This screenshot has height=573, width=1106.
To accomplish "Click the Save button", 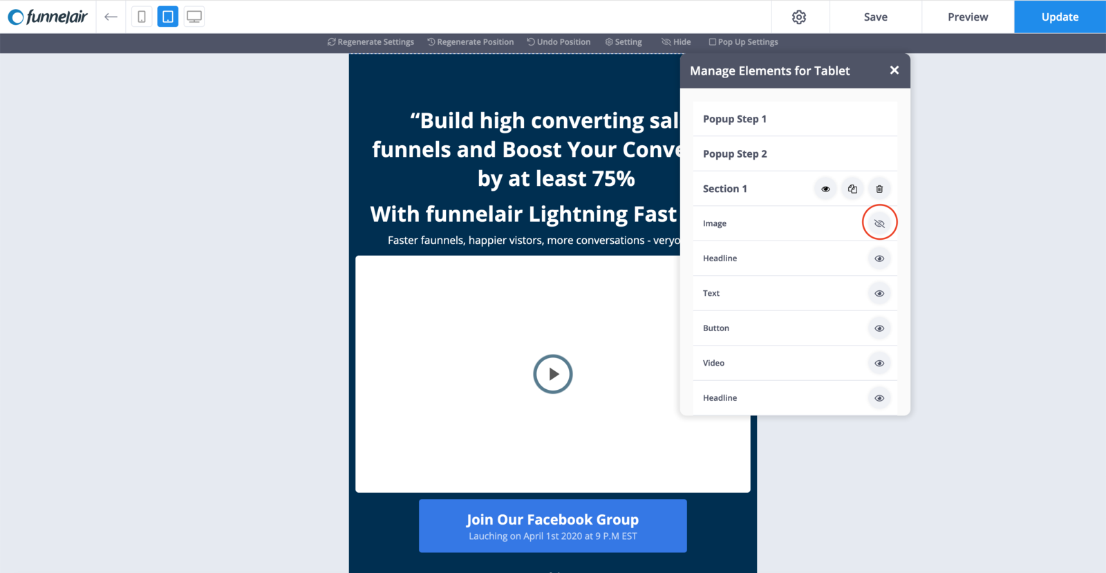I will [875, 17].
